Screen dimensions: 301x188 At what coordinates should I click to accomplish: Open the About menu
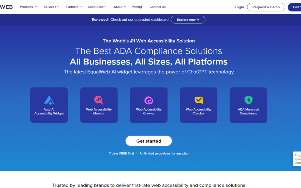pyautogui.click(x=120, y=7)
